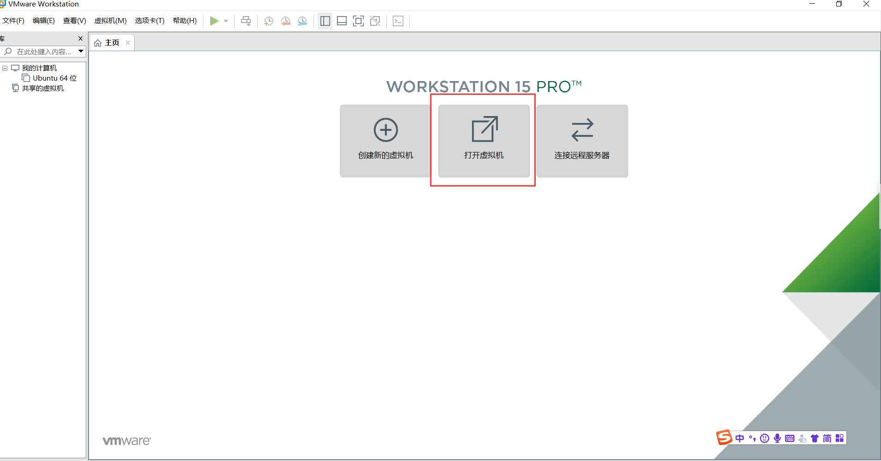
Task: Select the Ubuntu 64 位 virtual machine
Action: pos(54,78)
